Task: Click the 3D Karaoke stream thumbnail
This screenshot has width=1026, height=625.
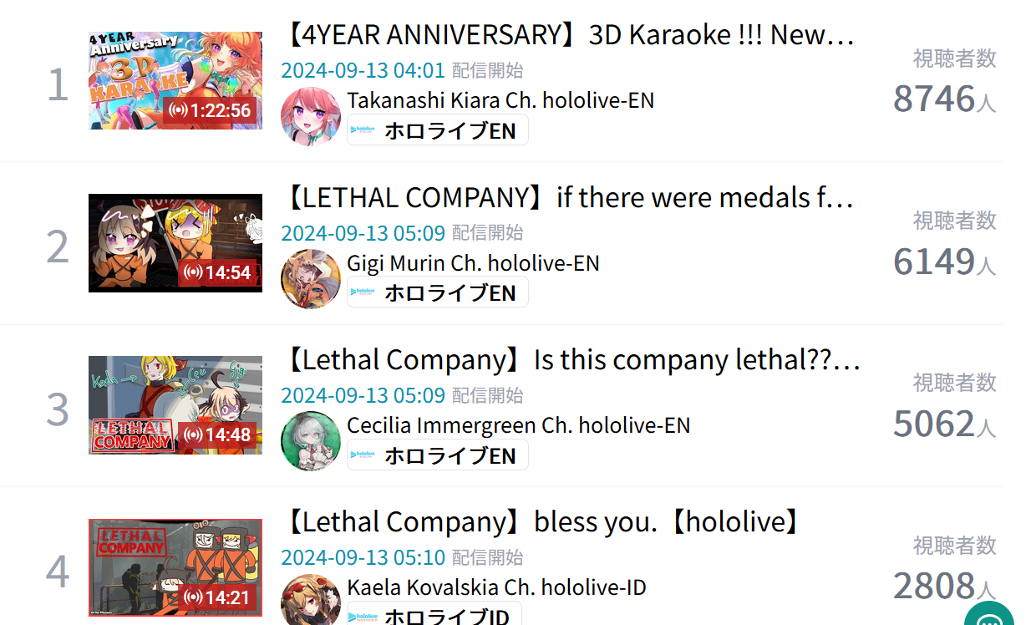Action: (x=175, y=81)
